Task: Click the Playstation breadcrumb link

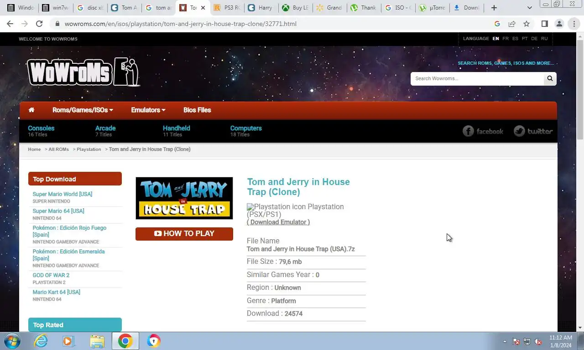Action: 89,149
